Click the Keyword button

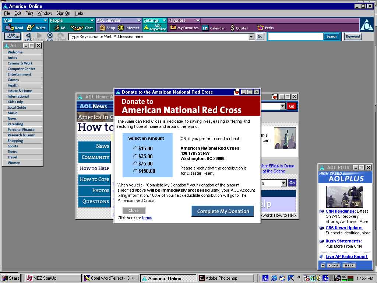353,36
